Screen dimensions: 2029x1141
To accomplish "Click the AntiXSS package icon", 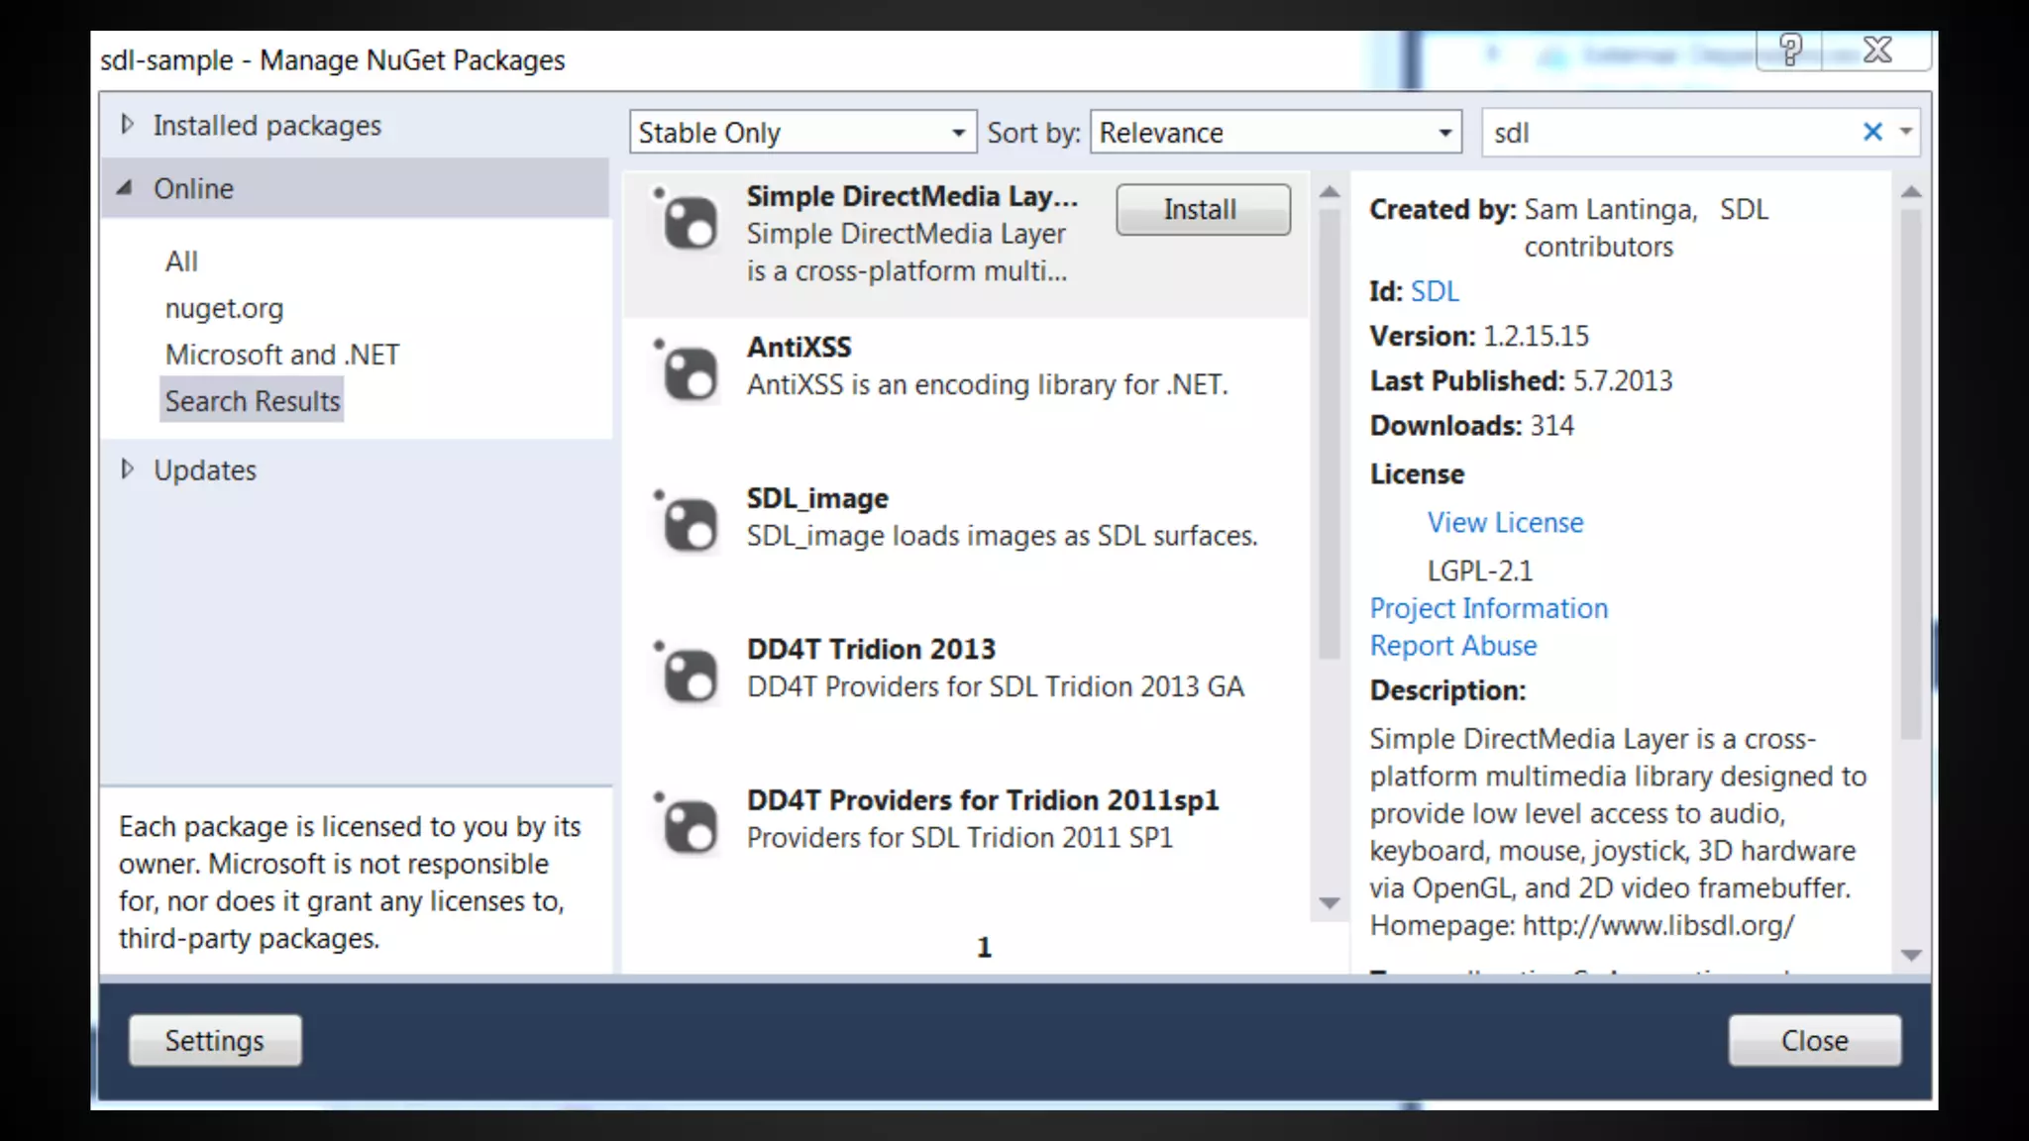I will point(688,372).
